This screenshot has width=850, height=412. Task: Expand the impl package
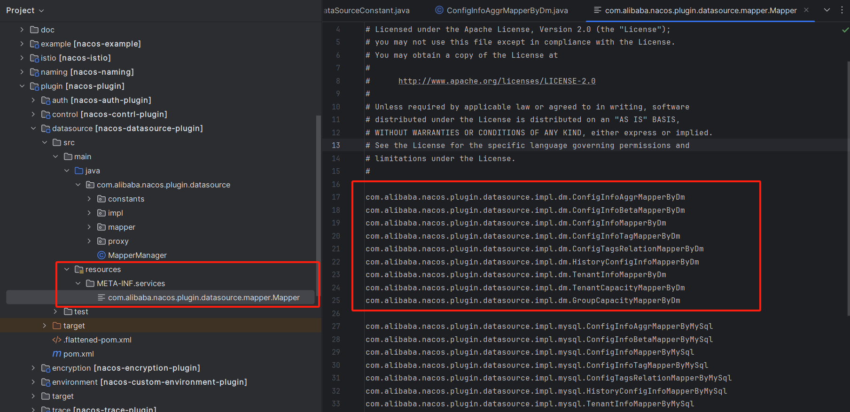(x=89, y=213)
